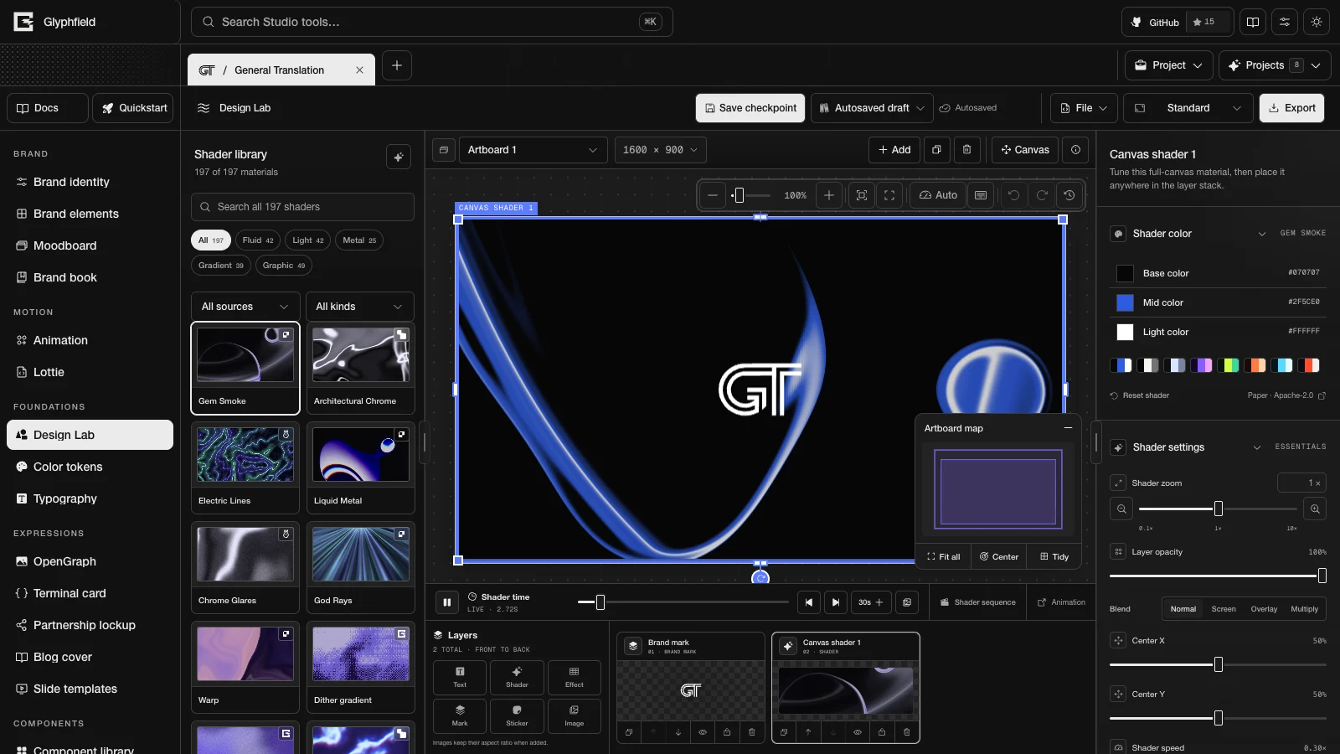The width and height of the screenshot is (1340, 754).
Task: Delete the Canvas shader 1 layer
Action: click(x=906, y=731)
